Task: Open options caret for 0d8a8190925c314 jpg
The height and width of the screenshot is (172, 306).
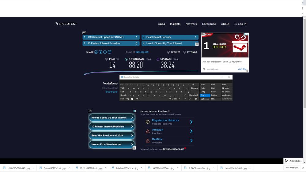Action: click(69, 168)
